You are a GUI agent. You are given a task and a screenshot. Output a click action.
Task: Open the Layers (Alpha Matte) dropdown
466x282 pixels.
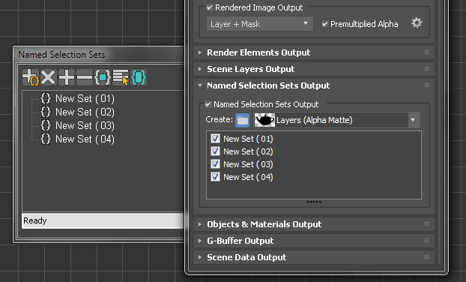point(336,120)
